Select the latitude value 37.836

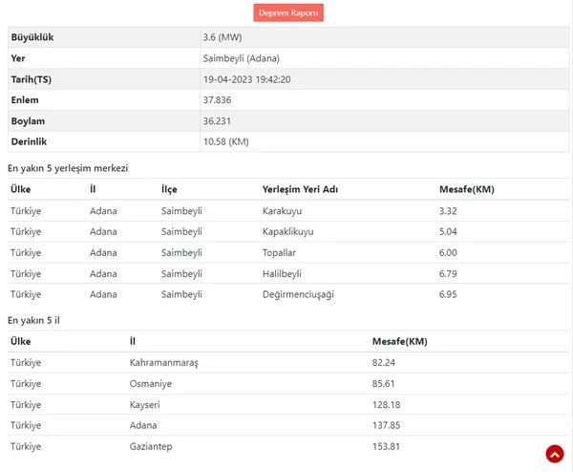pos(217,100)
